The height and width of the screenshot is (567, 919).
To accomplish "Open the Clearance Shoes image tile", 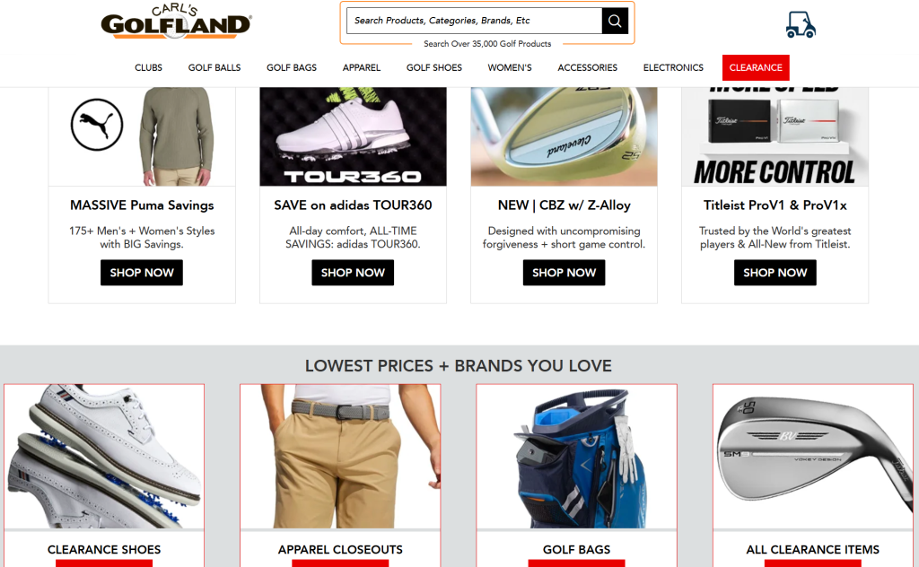I will coord(104,457).
